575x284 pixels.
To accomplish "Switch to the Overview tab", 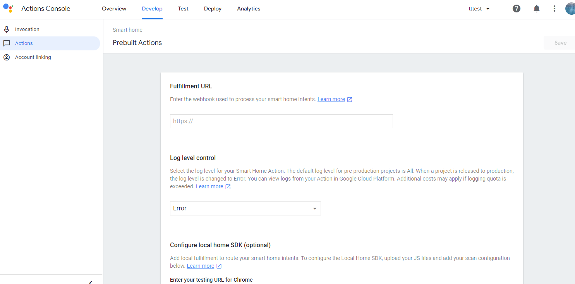I will click(x=114, y=9).
